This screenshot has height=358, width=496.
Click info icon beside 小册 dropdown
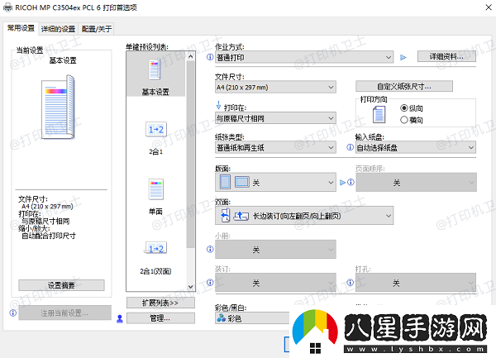[x=210, y=249]
